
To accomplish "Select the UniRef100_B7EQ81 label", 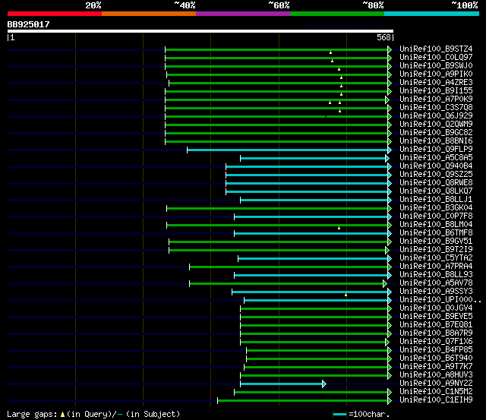I will (x=436, y=325).
